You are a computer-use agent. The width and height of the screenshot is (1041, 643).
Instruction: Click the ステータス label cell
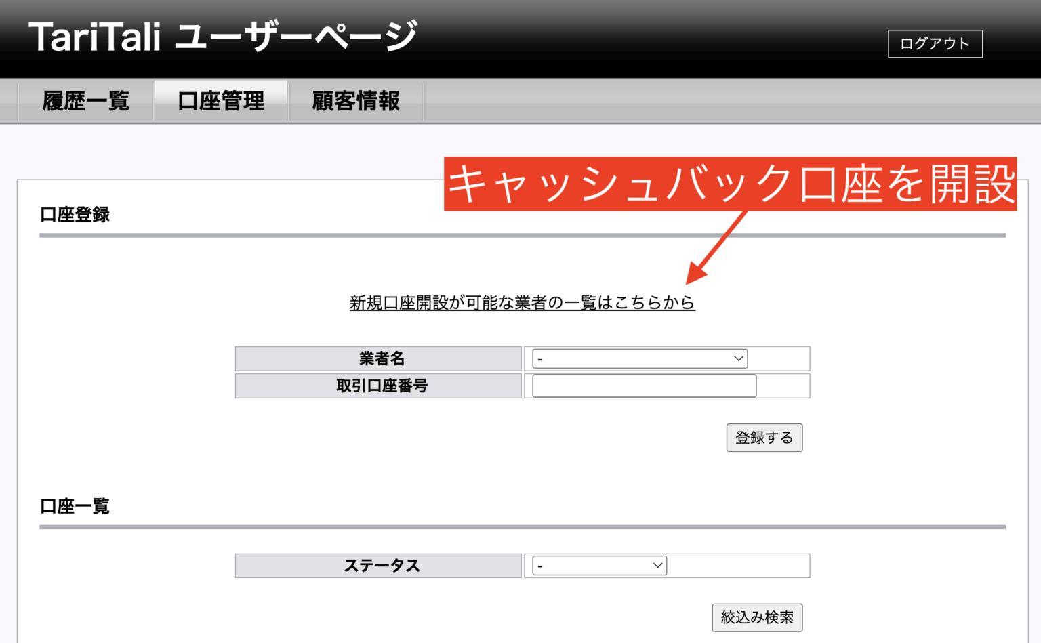[x=377, y=565]
